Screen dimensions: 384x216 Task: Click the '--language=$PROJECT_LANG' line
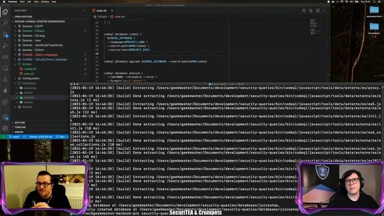coord(127,42)
